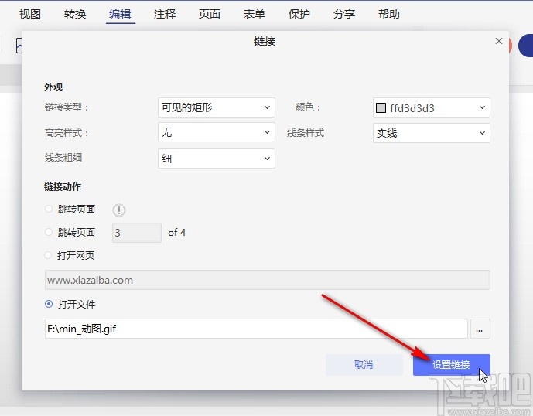Open the 表单 tab
This screenshot has width=533, height=416.
click(x=255, y=14)
